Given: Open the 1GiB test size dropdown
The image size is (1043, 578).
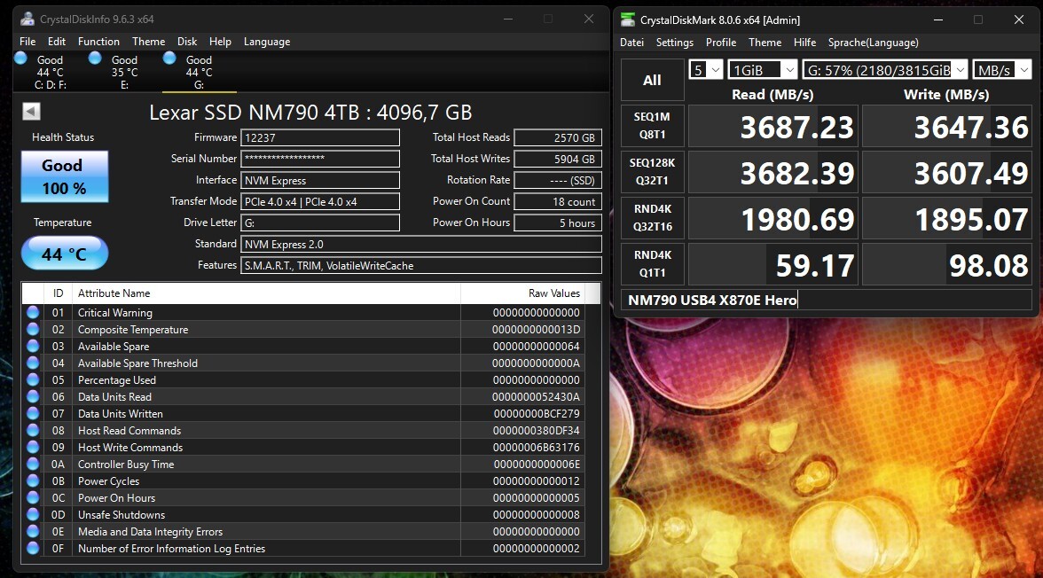Looking at the screenshot, I should [762, 70].
